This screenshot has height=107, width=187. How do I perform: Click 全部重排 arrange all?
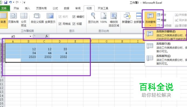pyautogui.click(x=139, y=18)
